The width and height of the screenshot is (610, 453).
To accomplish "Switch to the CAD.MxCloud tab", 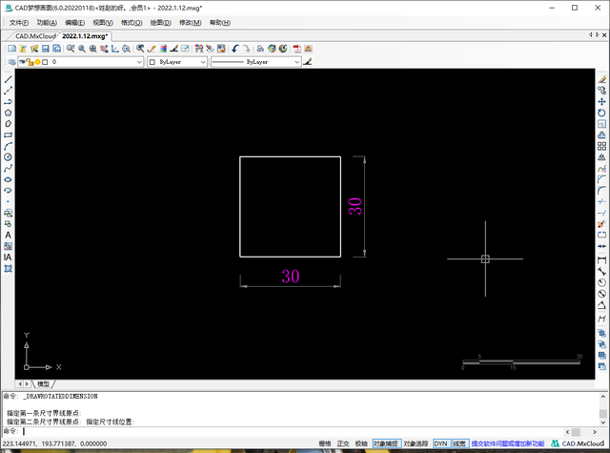I will pos(36,35).
